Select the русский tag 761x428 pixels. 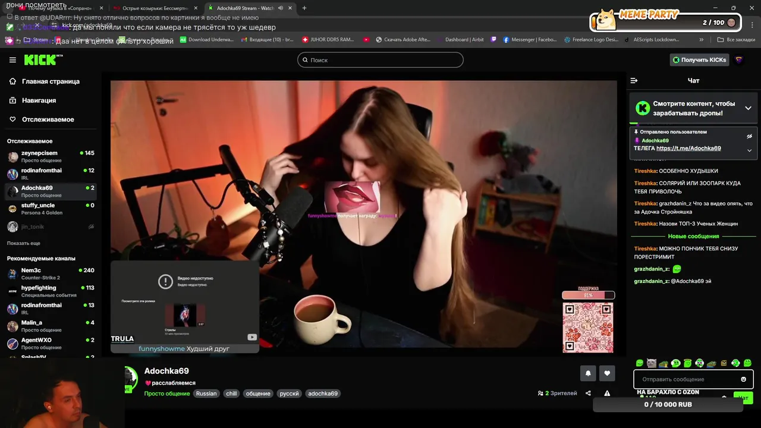[290, 394]
